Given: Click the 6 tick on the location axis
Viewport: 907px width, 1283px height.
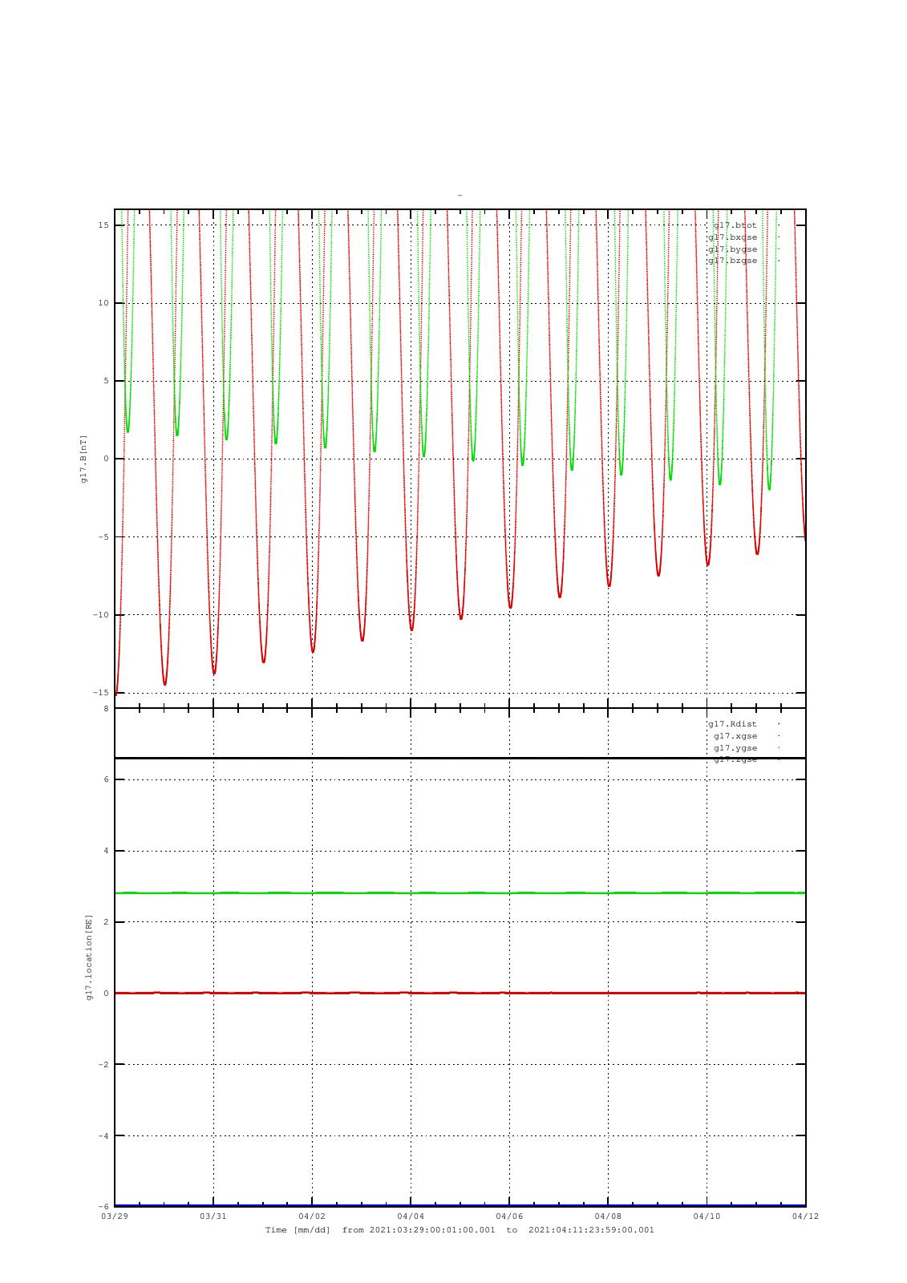Looking at the screenshot, I should click(x=106, y=779).
